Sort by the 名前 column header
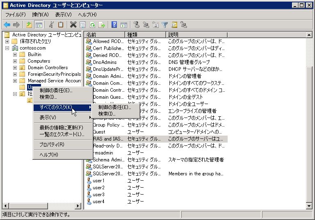This screenshot has width=315, height=220. (x=105, y=35)
